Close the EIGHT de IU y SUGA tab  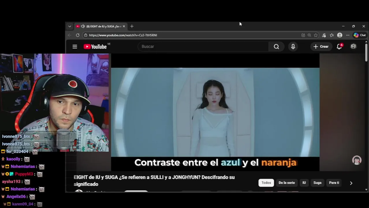[x=124, y=26]
